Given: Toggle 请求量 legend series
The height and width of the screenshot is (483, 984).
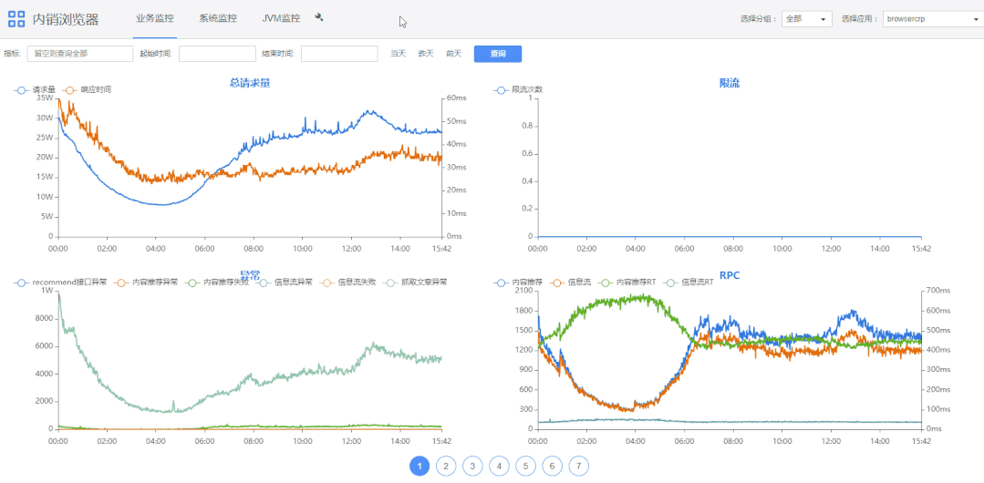Looking at the screenshot, I should coord(22,90).
